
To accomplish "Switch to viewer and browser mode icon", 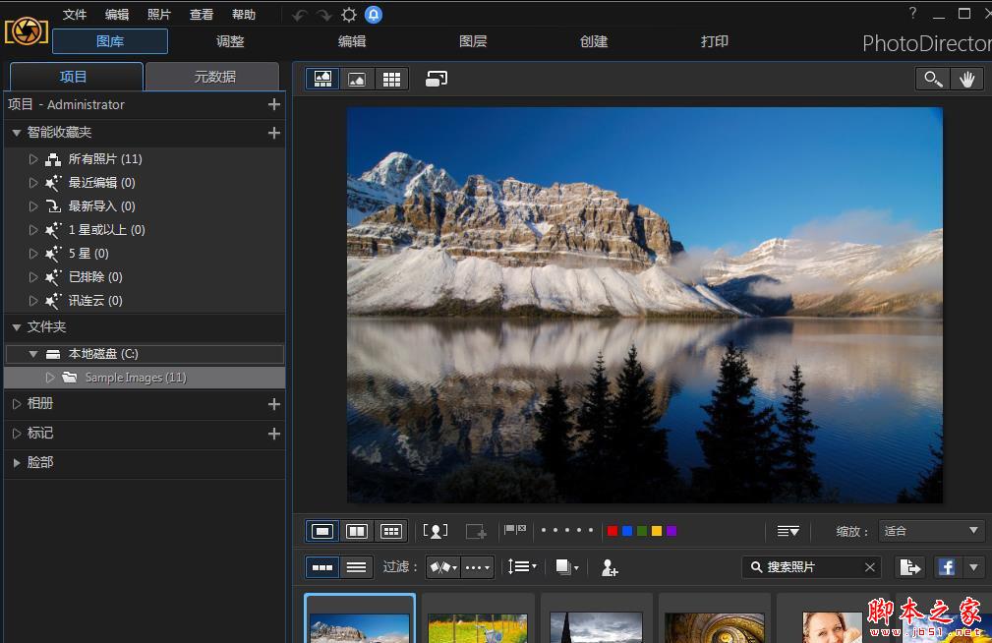I will point(322,79).
